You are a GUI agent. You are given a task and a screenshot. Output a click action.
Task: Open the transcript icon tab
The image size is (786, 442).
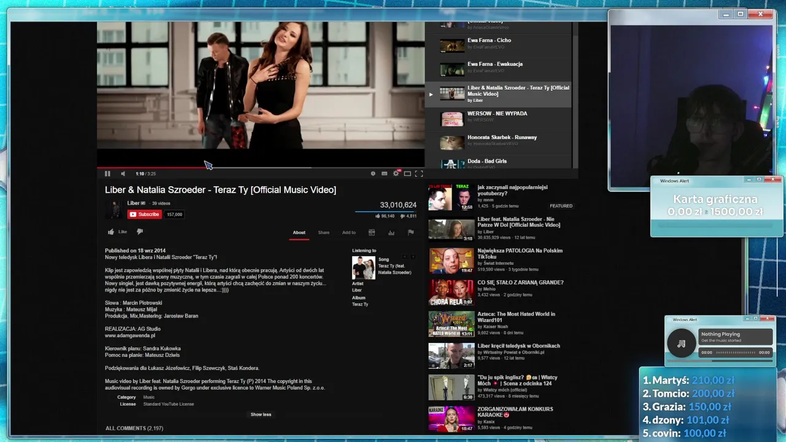(372, 233)
